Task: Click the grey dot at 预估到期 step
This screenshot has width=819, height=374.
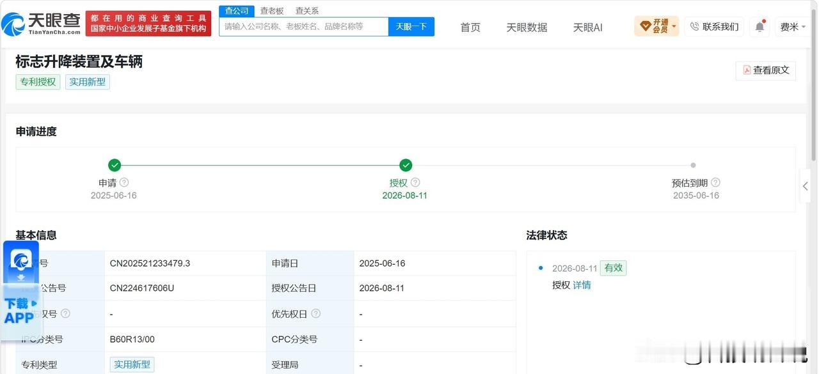Action: tap(693, 166)
